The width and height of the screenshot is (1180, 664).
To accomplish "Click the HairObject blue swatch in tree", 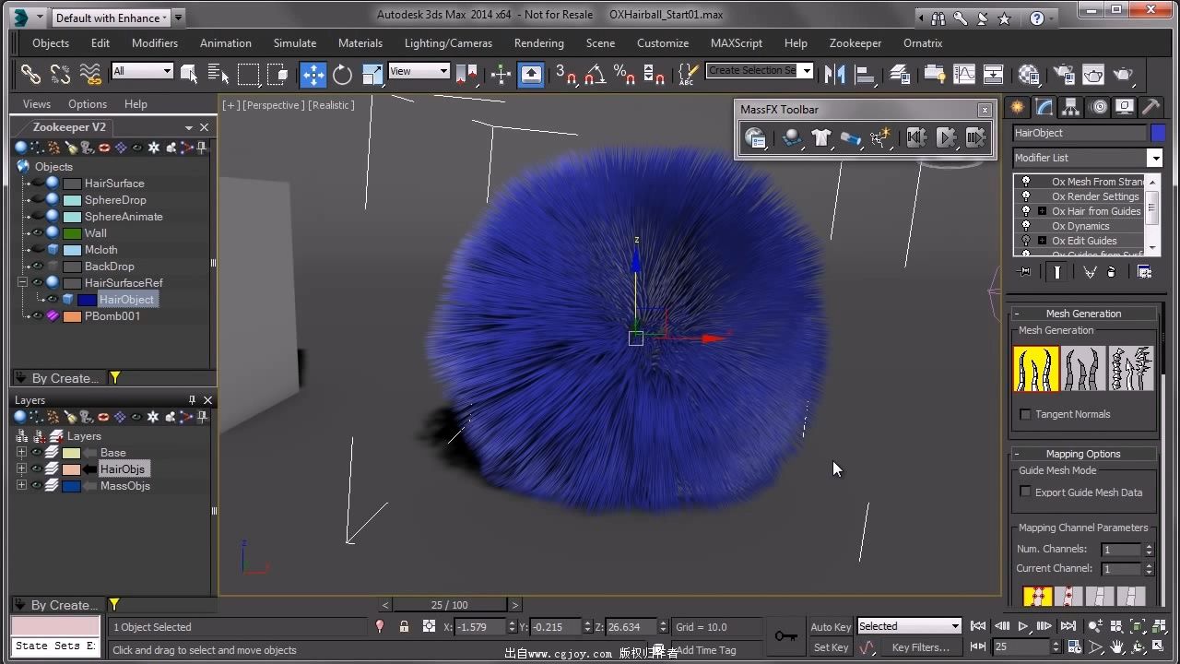I will (87, 300).
